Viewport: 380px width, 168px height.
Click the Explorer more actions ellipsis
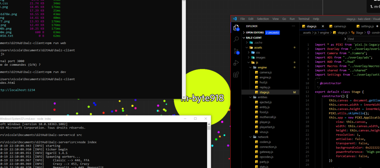[294, 26]
